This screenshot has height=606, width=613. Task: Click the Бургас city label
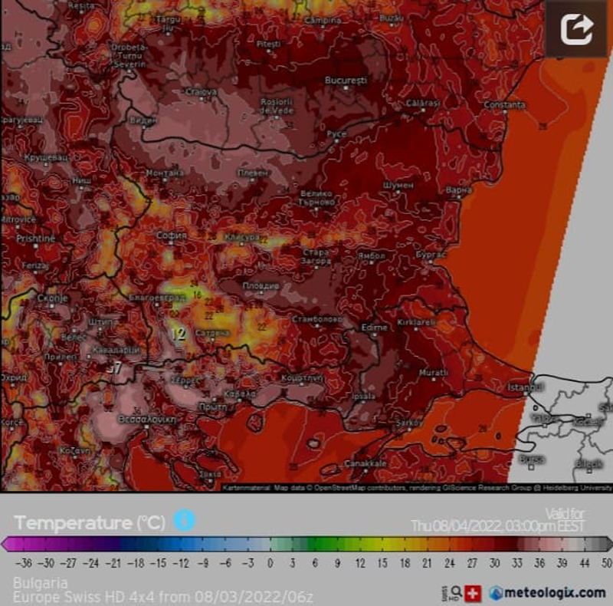click(x=431, y=254)
